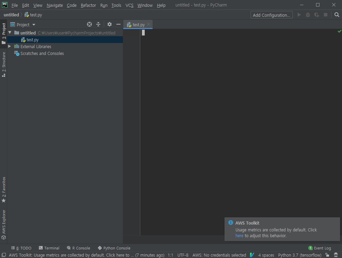342x258 pixels.
Task: Click the green inspection checkmark icon
Action: pyautogui.click(x=339, y=31)
